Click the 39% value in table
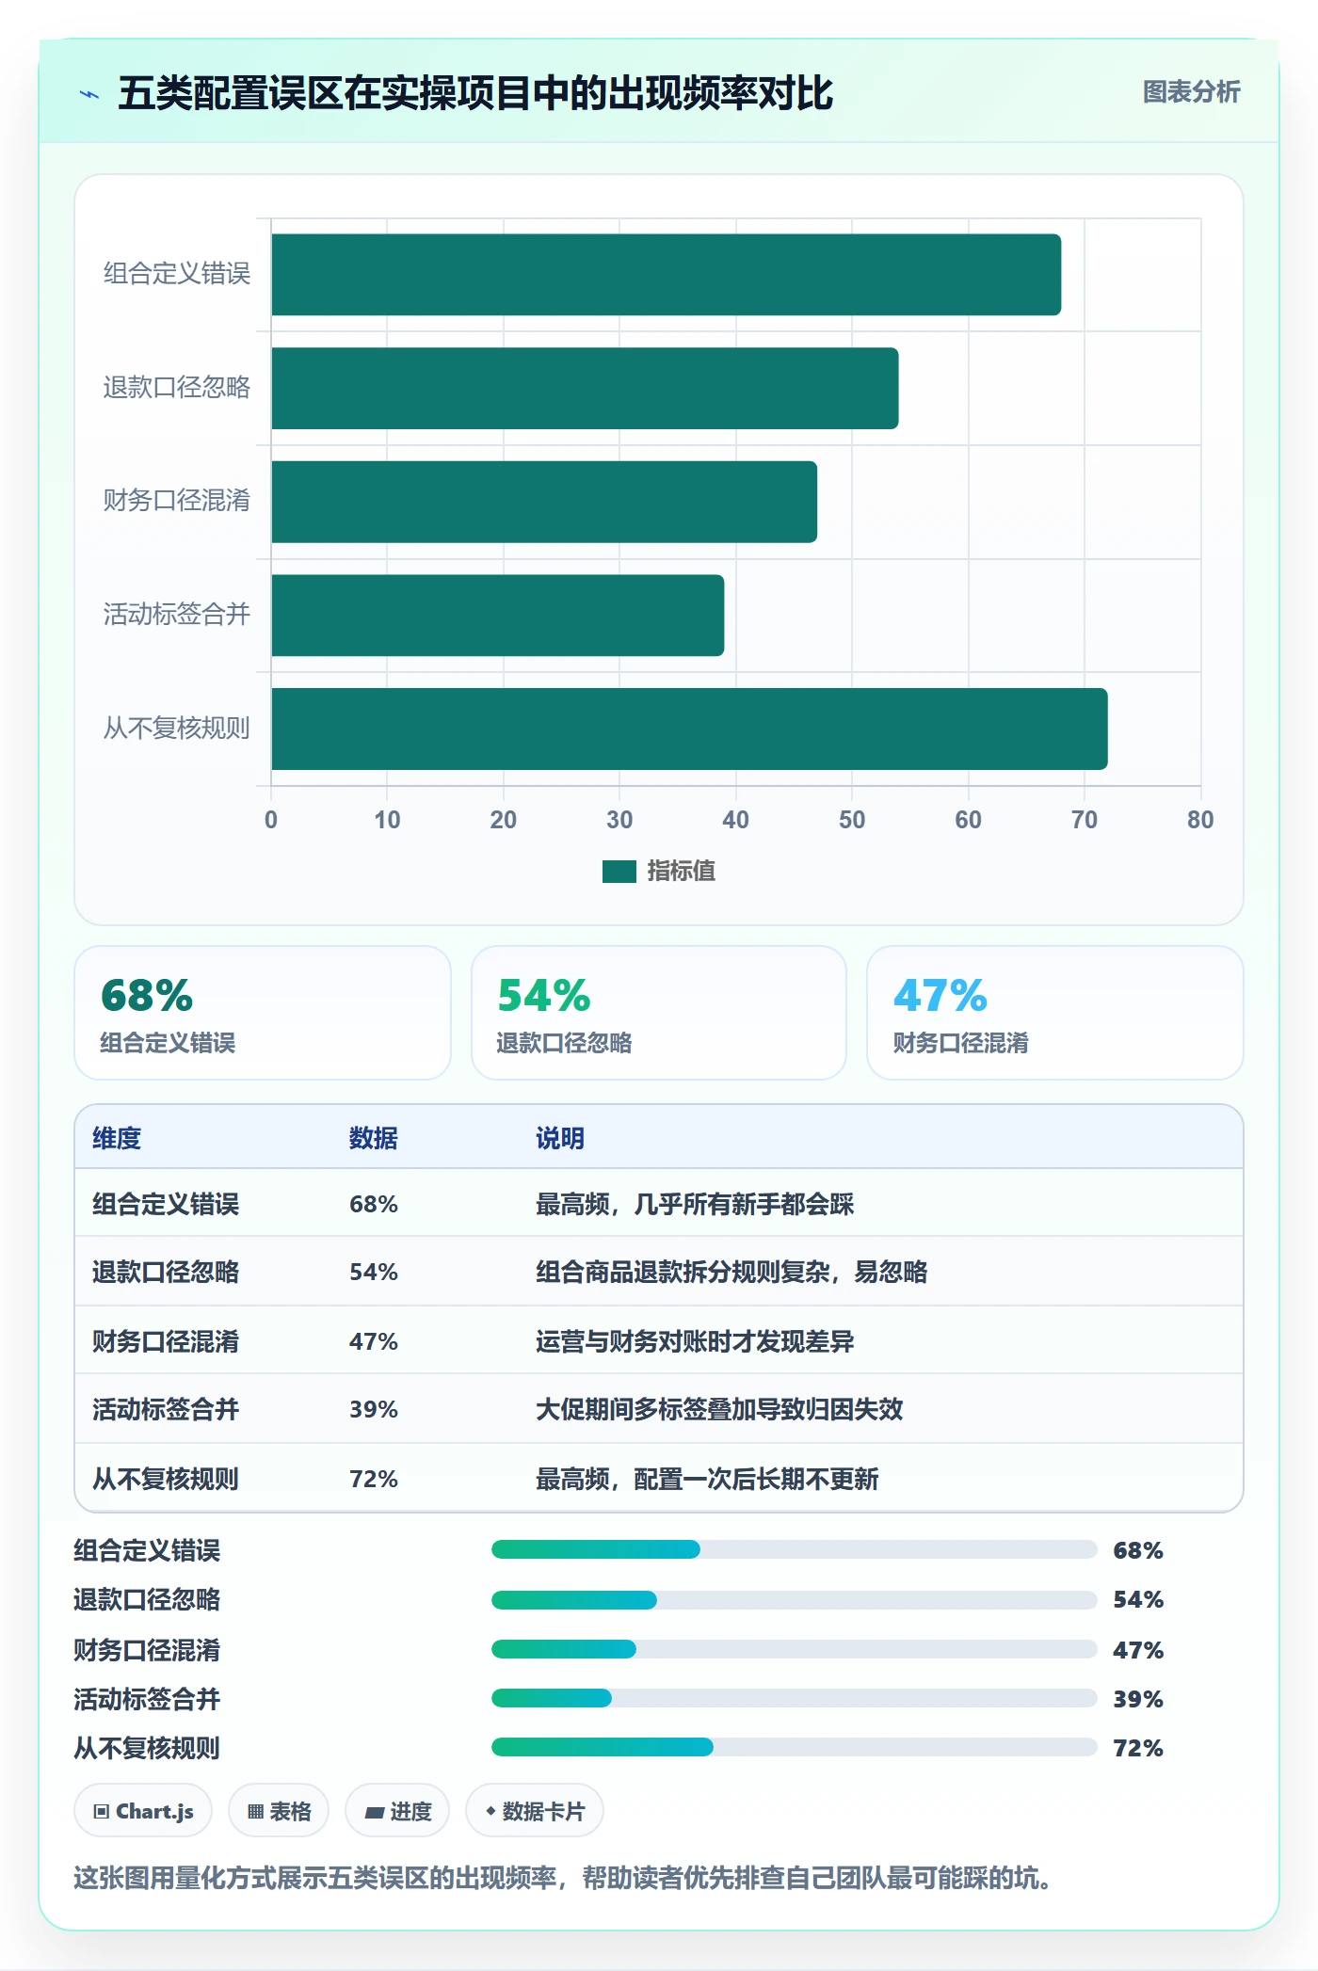Screen dimensions: 1318x1971 374,1409
